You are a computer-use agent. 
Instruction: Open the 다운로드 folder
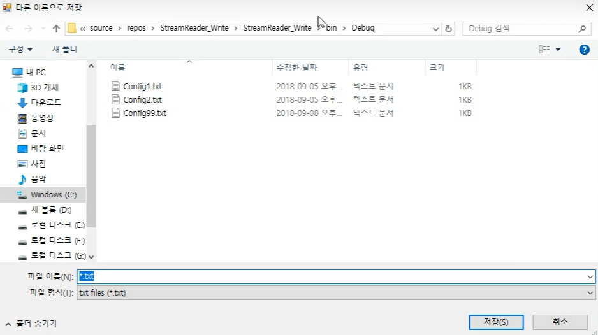pos(46,103)
